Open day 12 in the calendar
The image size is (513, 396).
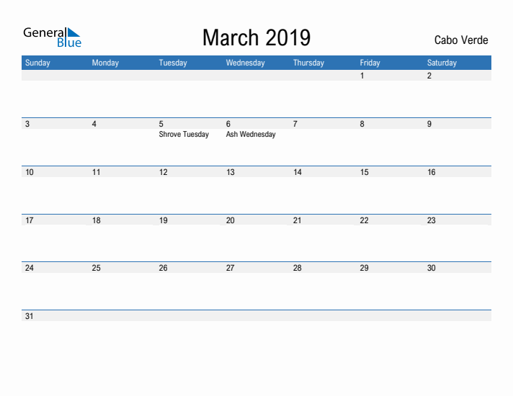click(x=164, y=172)
